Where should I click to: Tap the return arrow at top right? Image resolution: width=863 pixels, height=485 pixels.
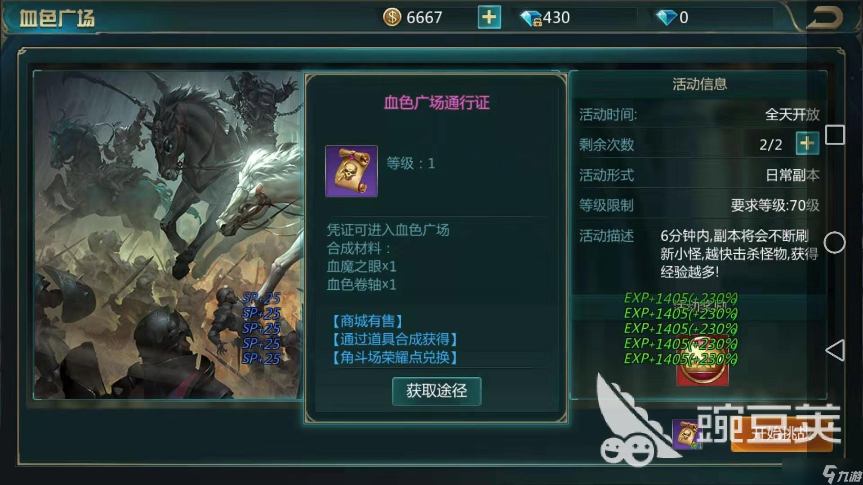click(824, 17)
